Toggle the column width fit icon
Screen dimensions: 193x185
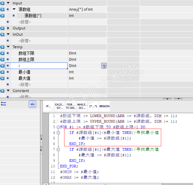(32, 104)
